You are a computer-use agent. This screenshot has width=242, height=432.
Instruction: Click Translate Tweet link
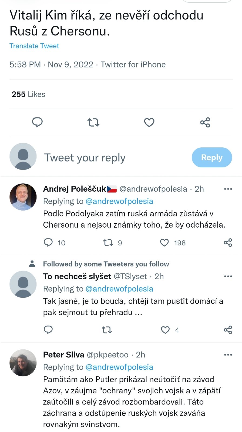click(34, 46)
